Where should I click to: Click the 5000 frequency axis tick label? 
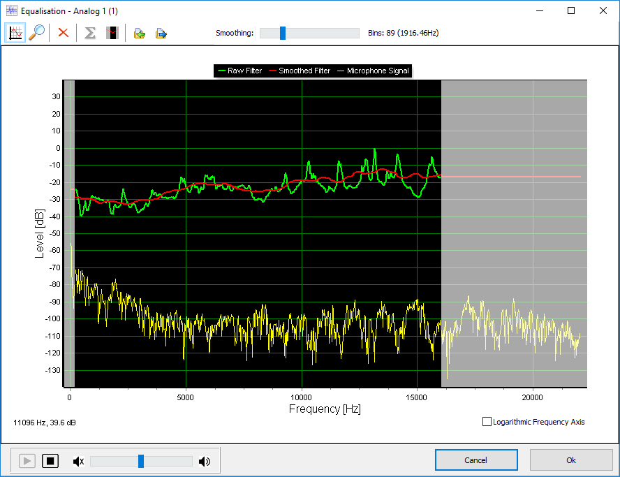point(185,397)
